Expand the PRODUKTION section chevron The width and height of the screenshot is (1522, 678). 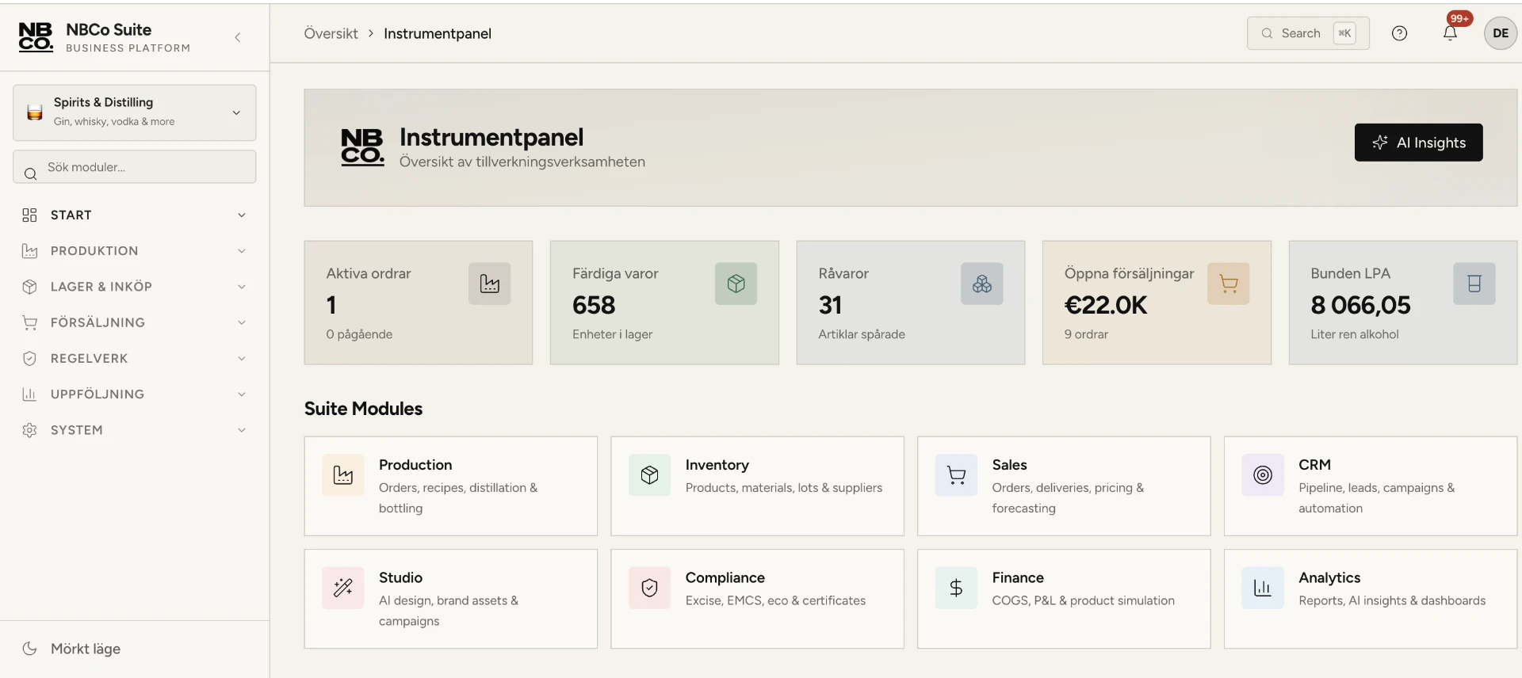(x=241, y=251)
